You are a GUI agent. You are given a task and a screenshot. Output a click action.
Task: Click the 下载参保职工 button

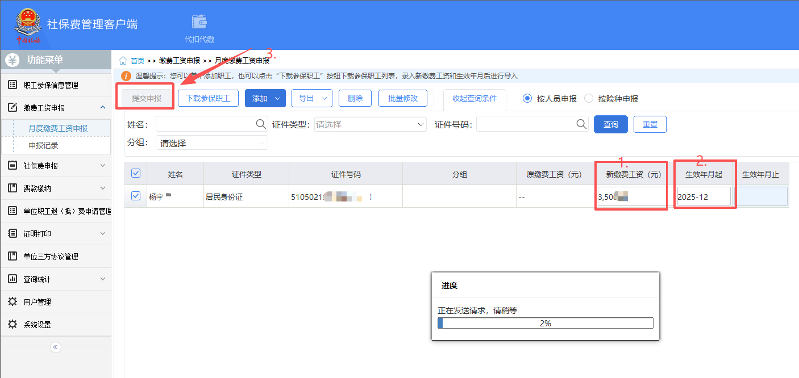pyautogui.click(x=208, y=98)
